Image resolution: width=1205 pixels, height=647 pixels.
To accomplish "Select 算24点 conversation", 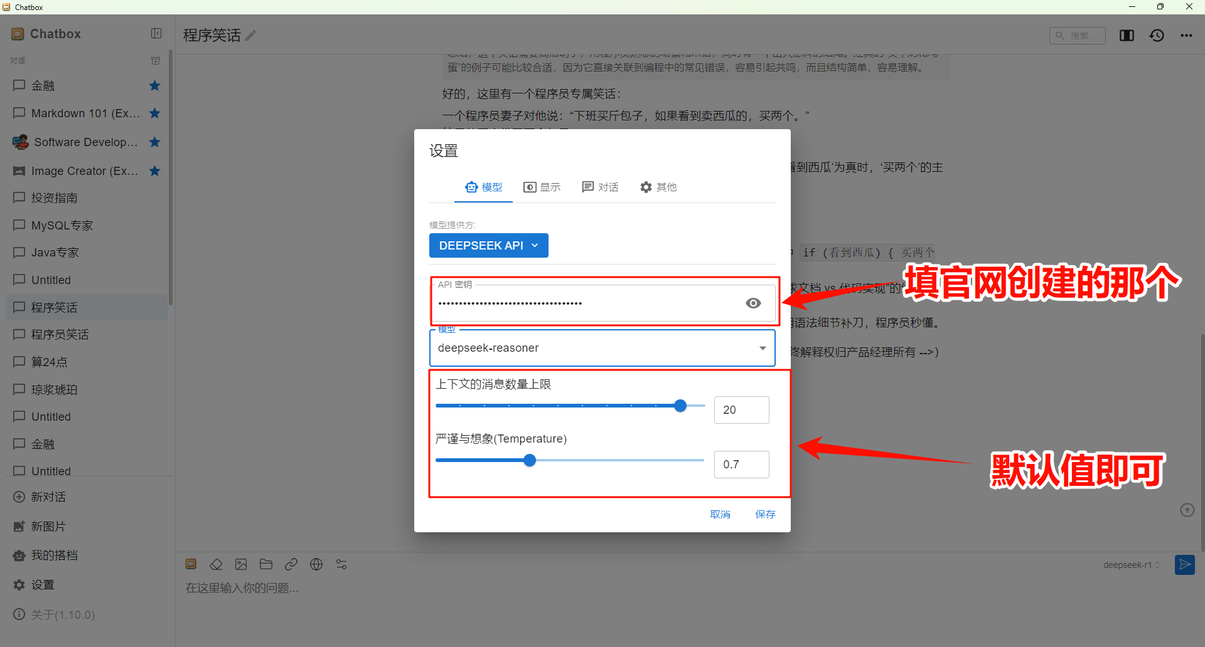I will coord(87,362).
